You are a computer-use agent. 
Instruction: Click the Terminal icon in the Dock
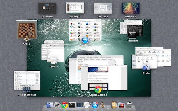pos(72,105)
